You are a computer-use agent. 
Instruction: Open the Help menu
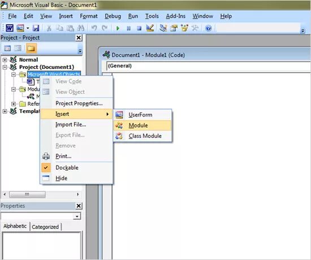point(226,16)
